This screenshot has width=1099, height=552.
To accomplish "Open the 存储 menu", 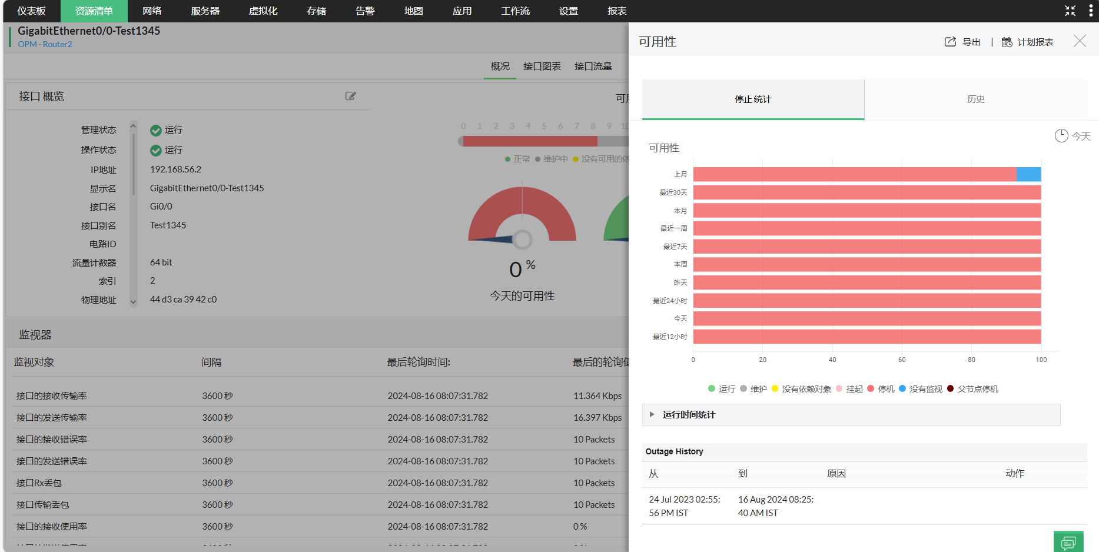I will coord(317,11).
